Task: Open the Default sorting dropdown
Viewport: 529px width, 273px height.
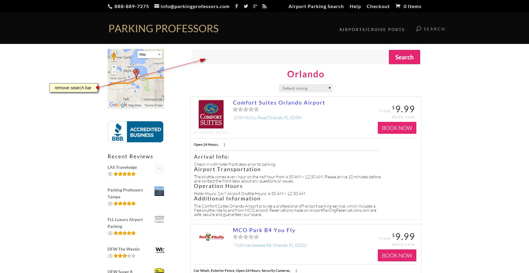Action: click(306, 88)
